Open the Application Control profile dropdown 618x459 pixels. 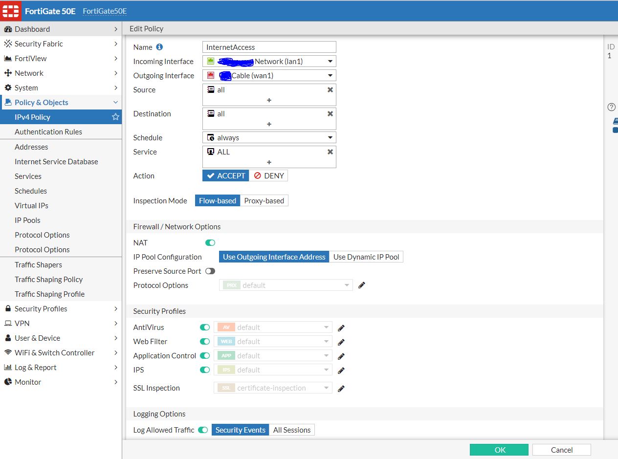pyautogui.click(x=273, y=355)
